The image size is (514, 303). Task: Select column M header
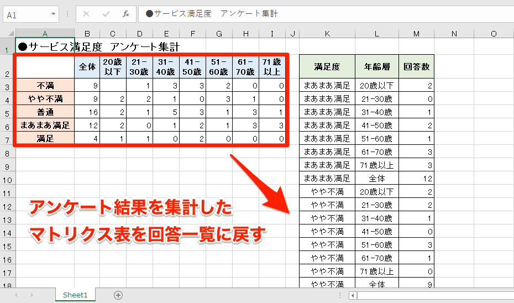416,33
